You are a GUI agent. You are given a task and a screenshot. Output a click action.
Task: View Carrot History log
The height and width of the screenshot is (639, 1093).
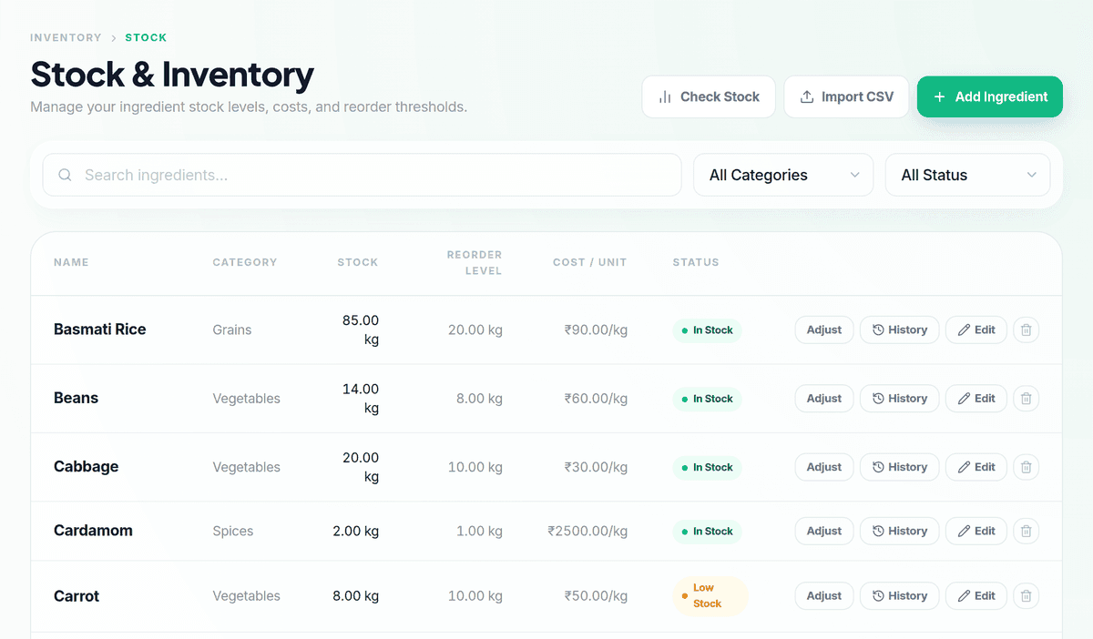[899, 596]
